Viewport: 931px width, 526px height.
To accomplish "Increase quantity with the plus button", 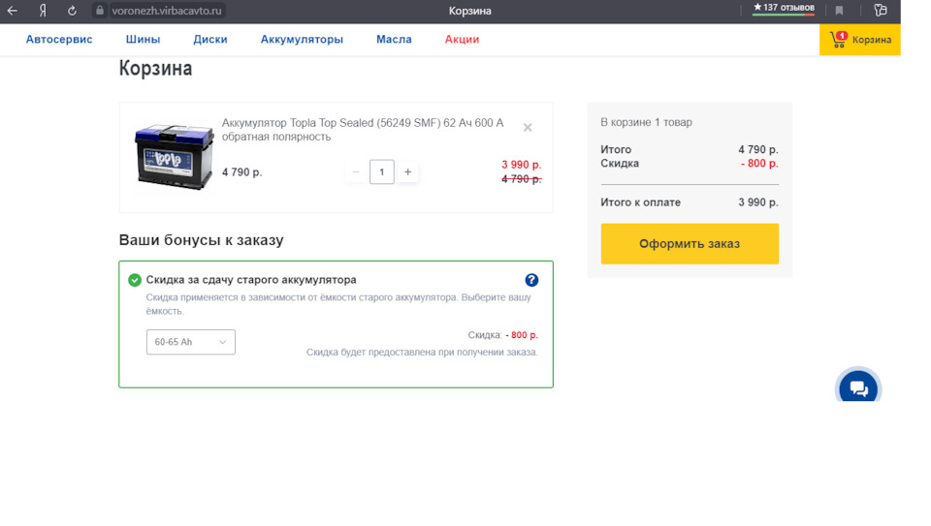I will click(407, 172).
